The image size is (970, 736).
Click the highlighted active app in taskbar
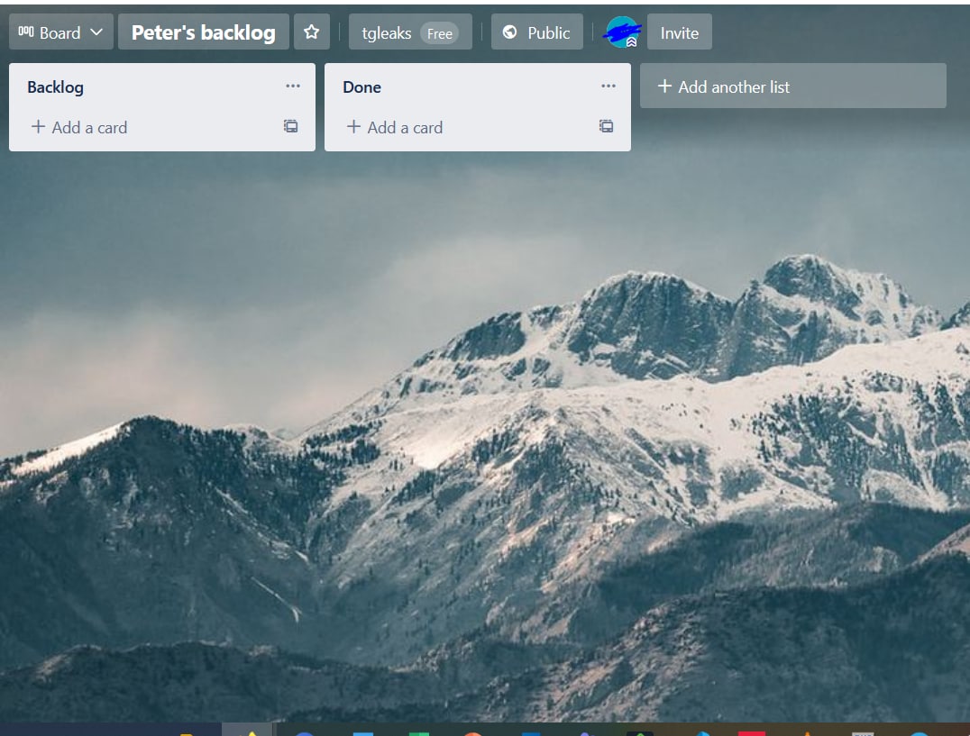click(248, 731)
